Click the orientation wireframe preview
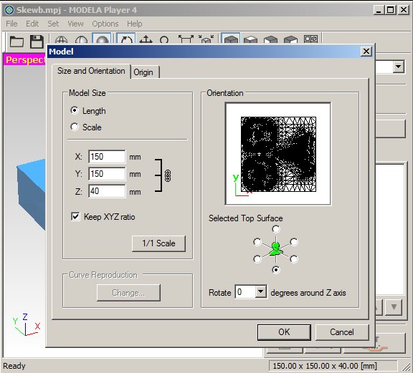Viewport: 413px width, 373px height. pyautogui.click(x=278, y=154)
